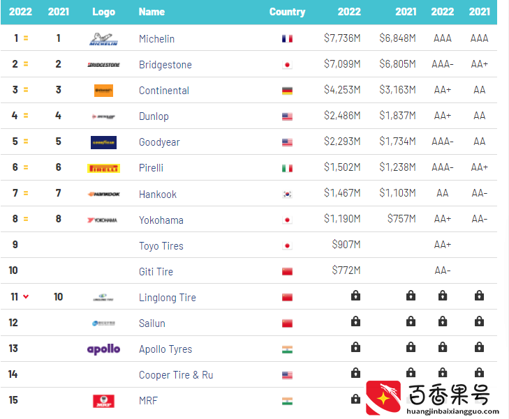
Task: Click the Yokohama logo
Action: click(102, 220)
